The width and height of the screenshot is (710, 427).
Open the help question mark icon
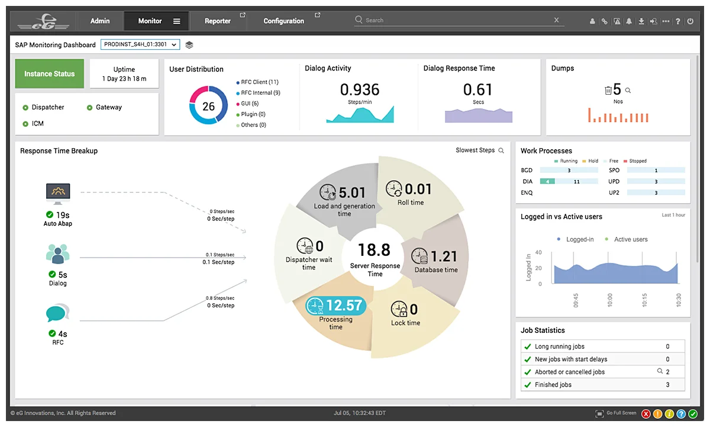pos(678,21)
